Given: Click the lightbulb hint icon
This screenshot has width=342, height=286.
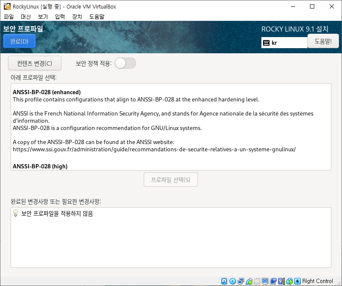Looking at the screenshot, I should click(15, 213).
